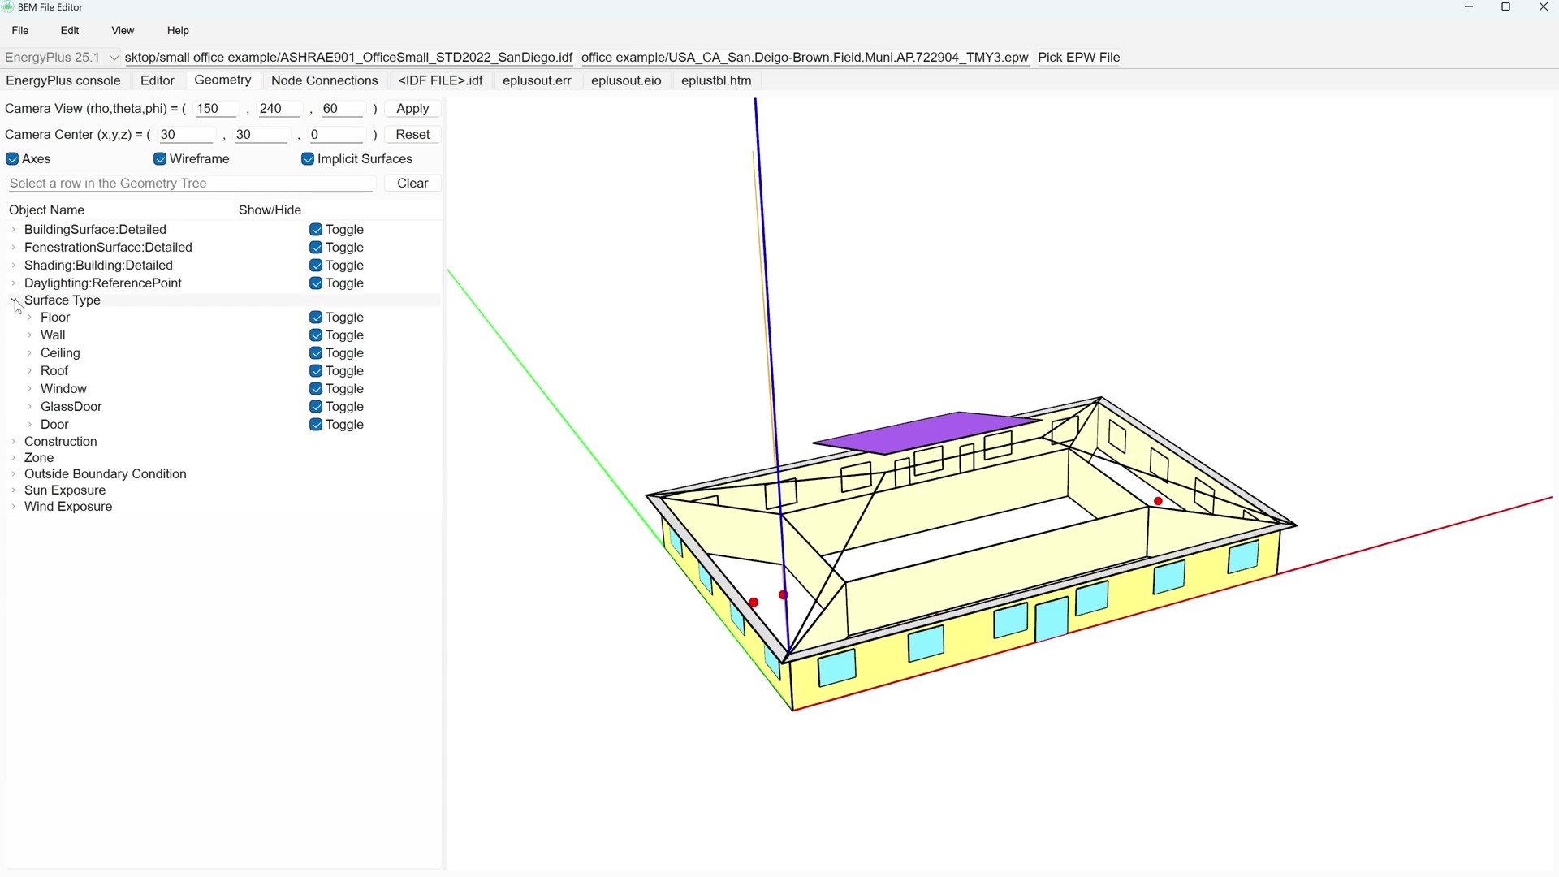Disable the Wireframe checkbox
Viewport: 1559px width, 877px height.
coord(160,159)
